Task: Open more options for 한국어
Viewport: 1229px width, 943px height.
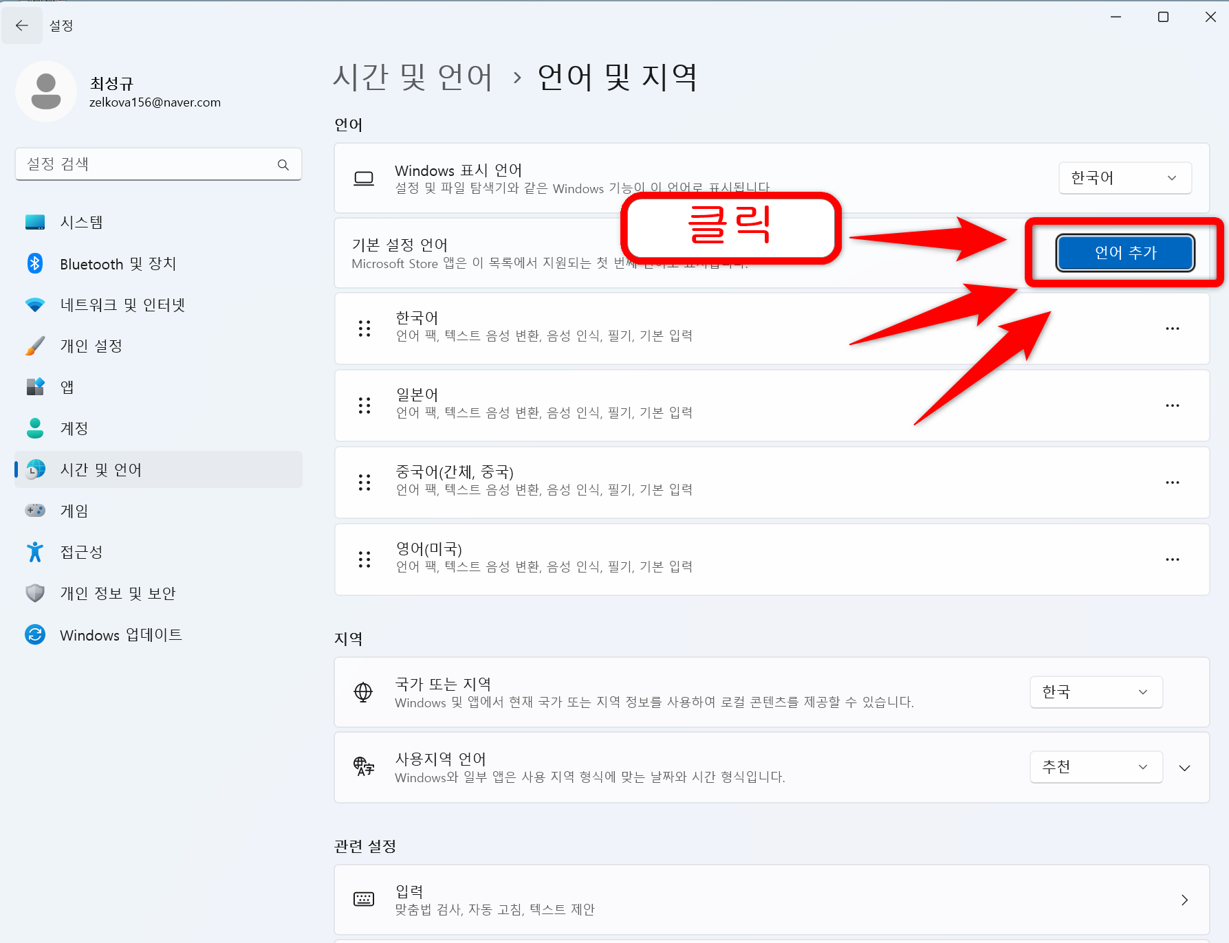Action: (x=1173, y=329)
